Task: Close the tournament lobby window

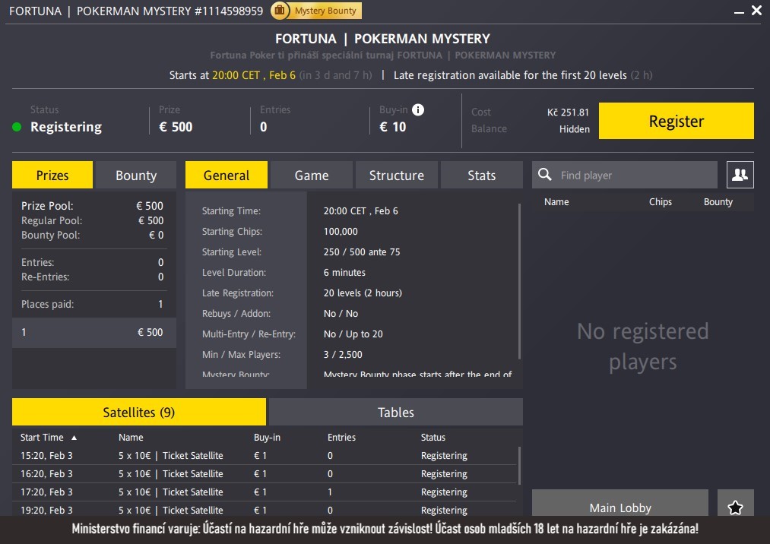Action: coord(757,11)
